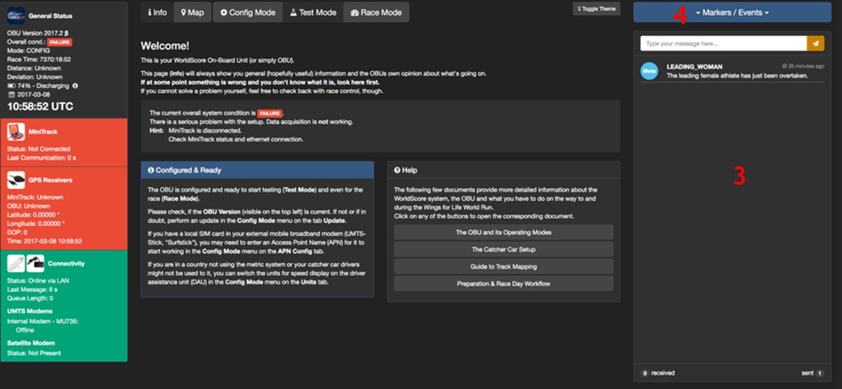
Task: Open Guide to Track Mapping document
Action: pyautogui.click(x=504, y=266)
